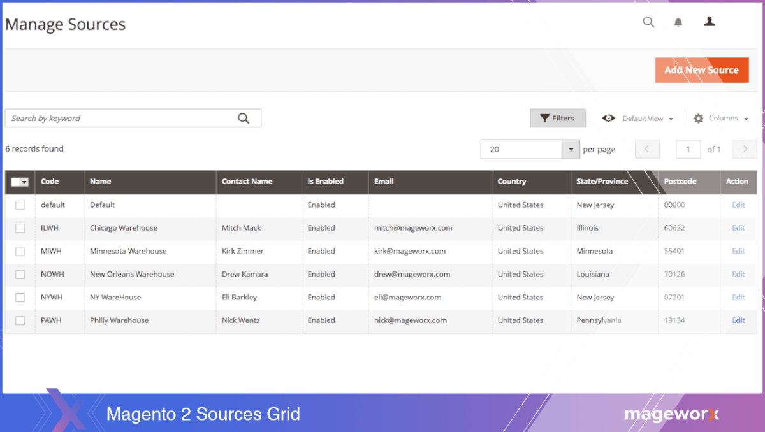Sort by the Name column header

(101, 182)
